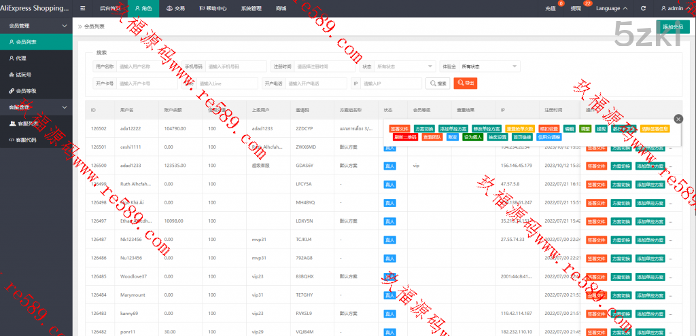Open the 体验金 filter dropdown
Viewport: 696px width, 336px height.
point(489,67)
